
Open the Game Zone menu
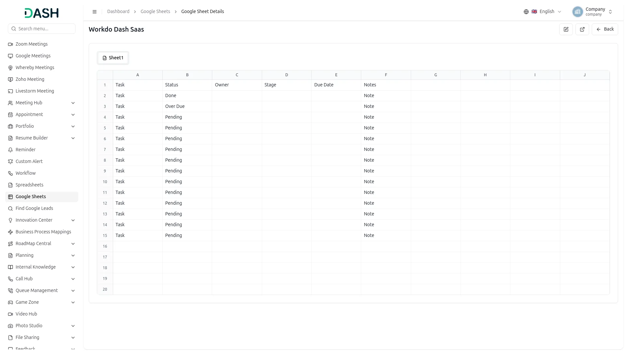click(42, 302)
